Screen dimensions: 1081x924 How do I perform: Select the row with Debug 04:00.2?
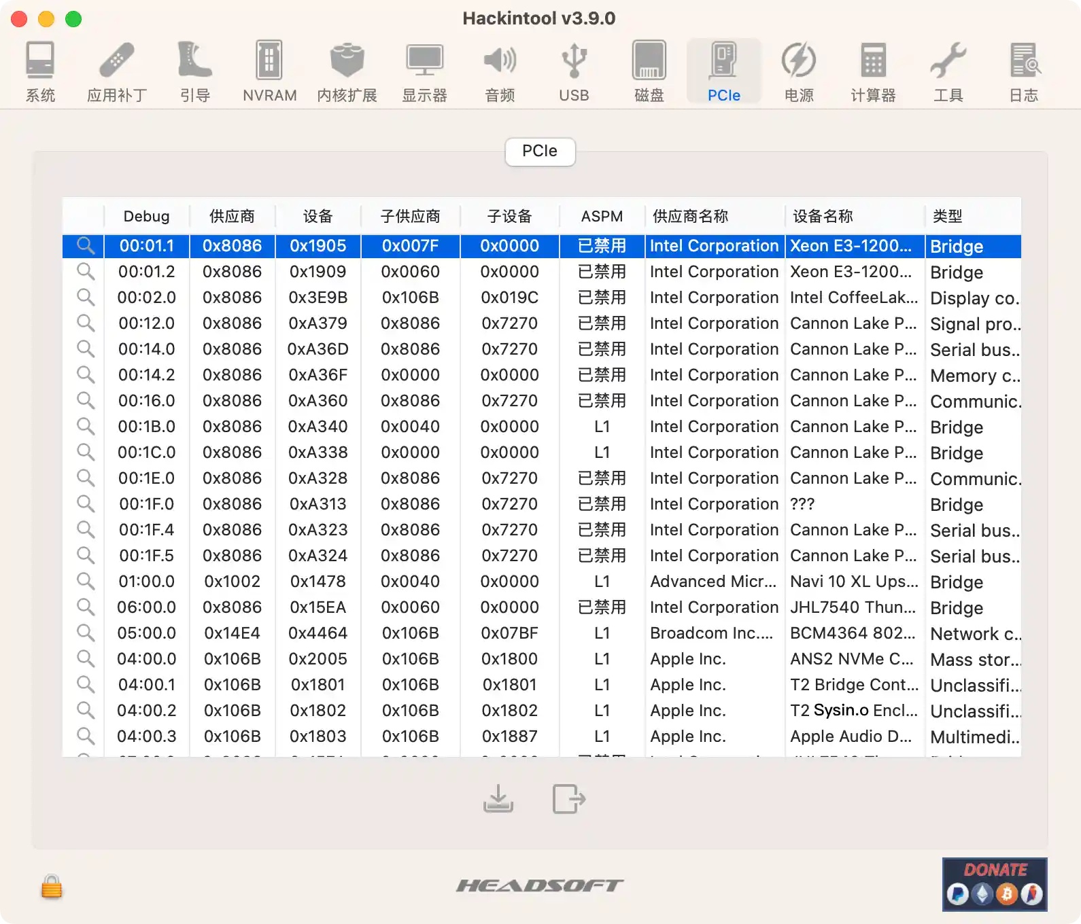(x=542, y=710)
